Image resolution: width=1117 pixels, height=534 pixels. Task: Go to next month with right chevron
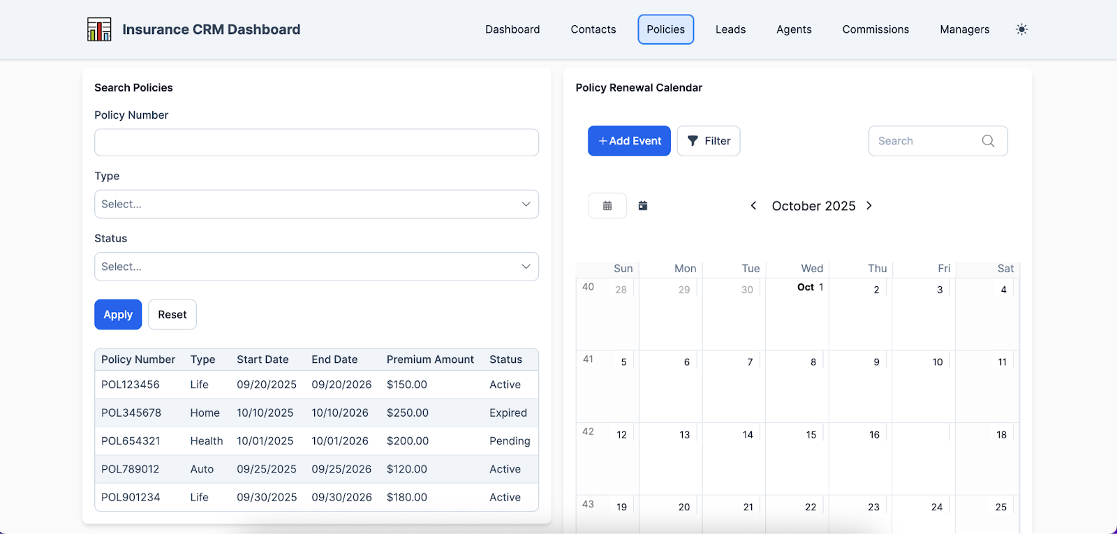click(x=869, y=206)
